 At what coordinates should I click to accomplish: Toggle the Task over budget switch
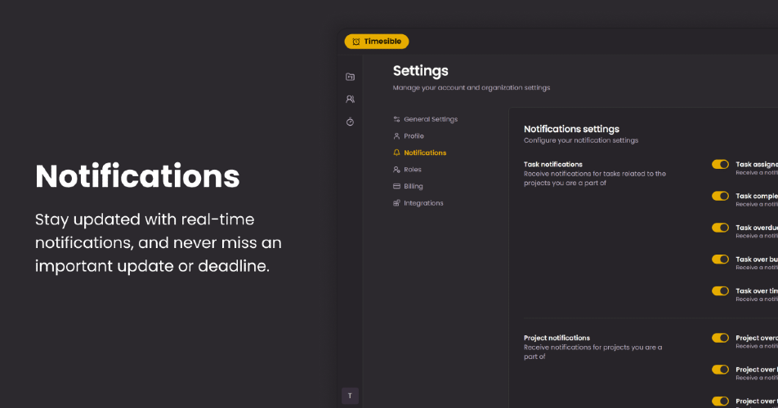(721, 259)
